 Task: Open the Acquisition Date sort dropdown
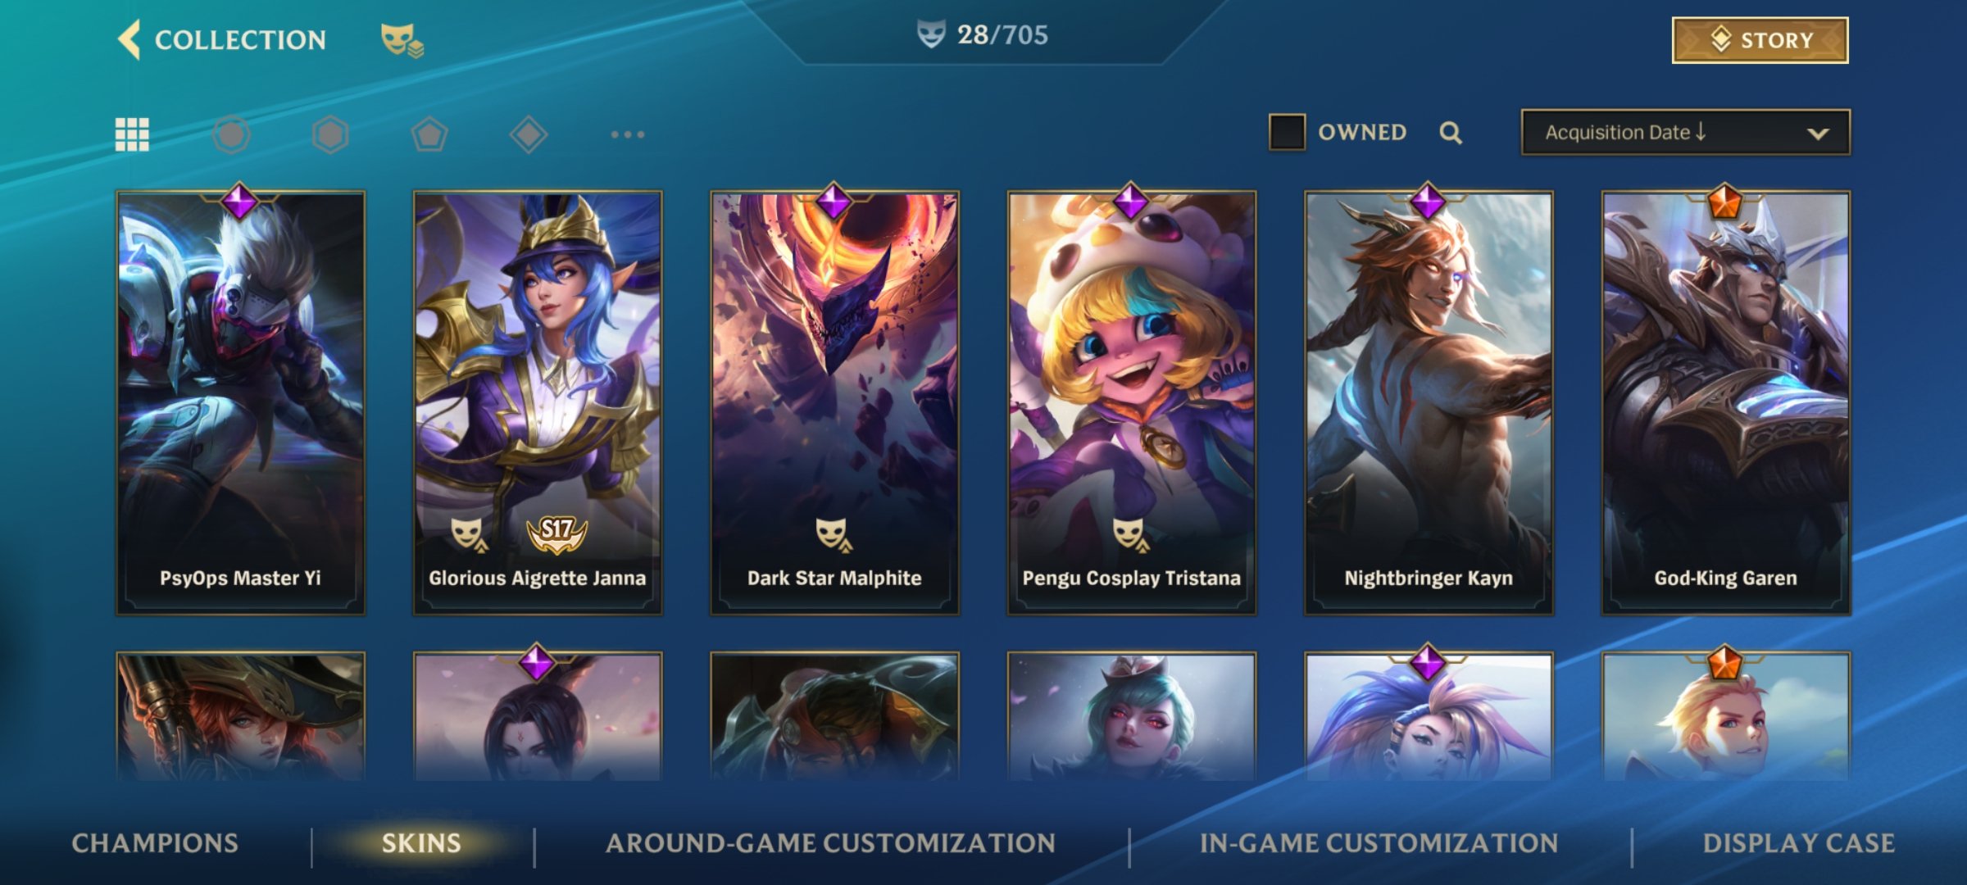(1686, 132)
